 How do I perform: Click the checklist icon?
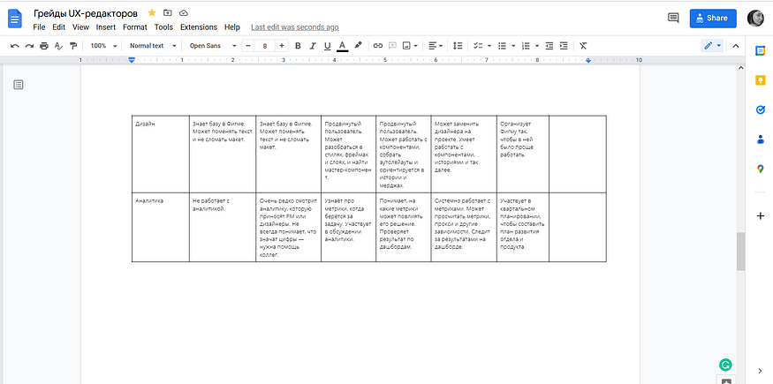point(477,46)
